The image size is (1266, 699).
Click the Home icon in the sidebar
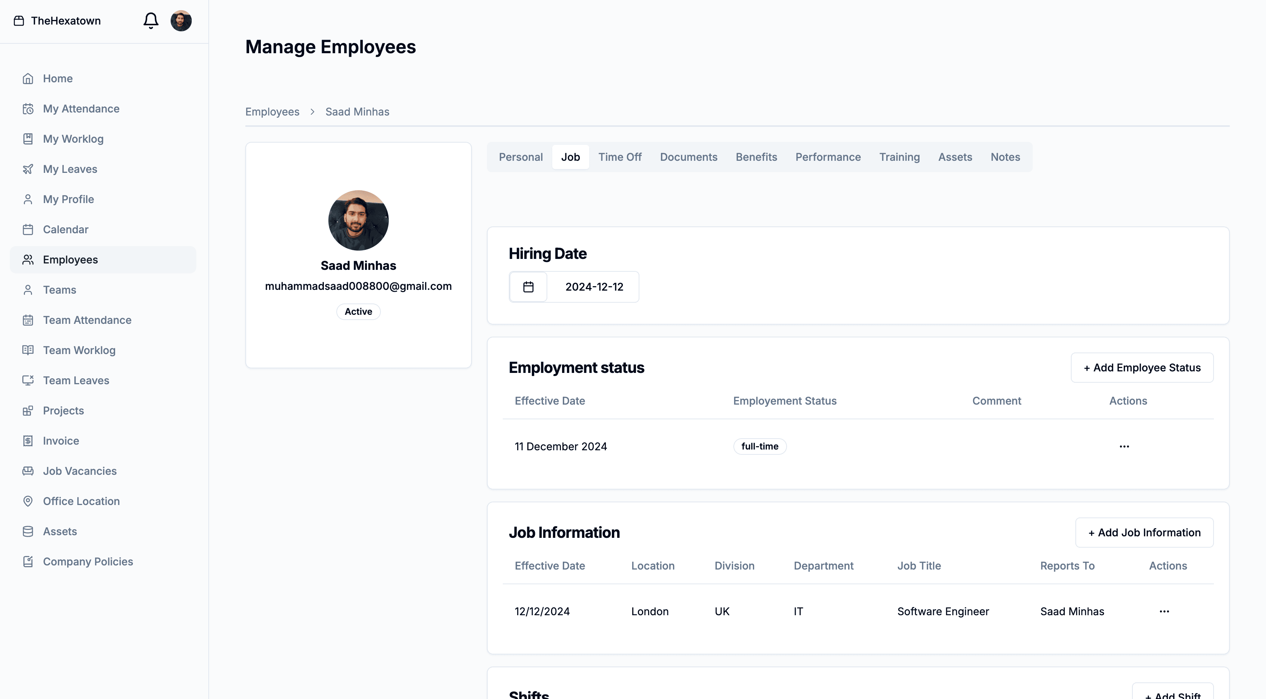[28, 78]
